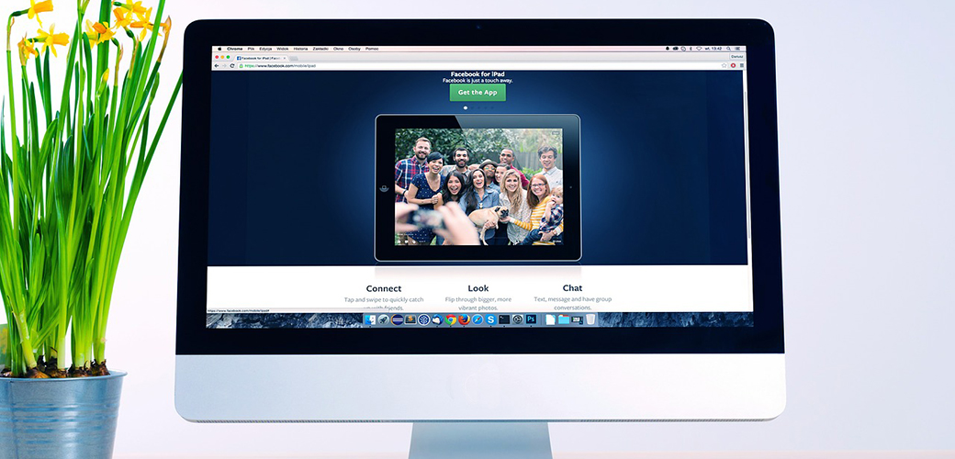Screen dimensions: 955x459
Task: Open Google Chrome from the Dock
Action: point(451,319)
